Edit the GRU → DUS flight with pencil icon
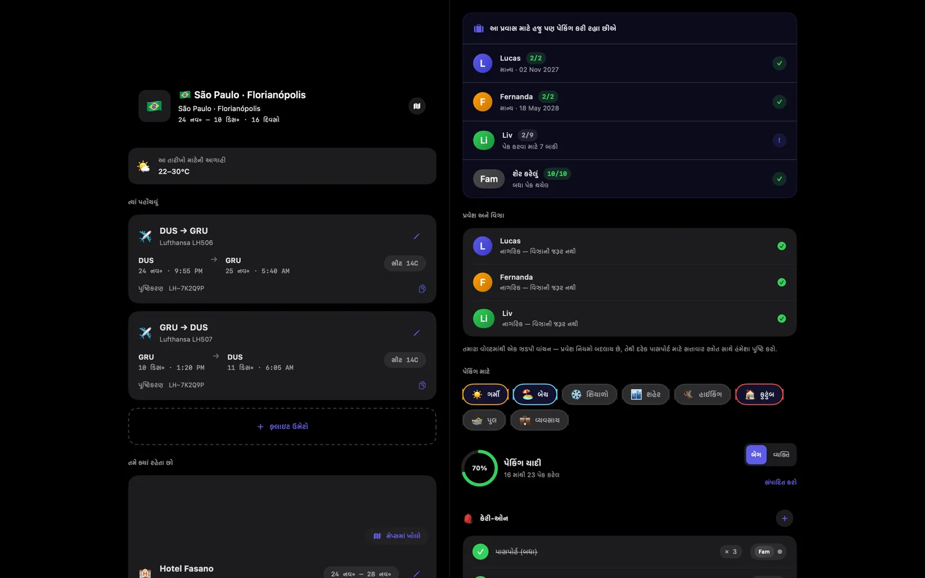 [416, 333]
